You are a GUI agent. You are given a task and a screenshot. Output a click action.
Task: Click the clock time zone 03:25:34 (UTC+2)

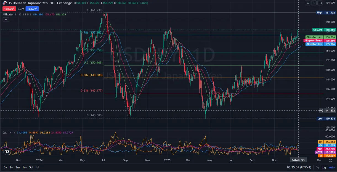pyautogui.click(x=298, y=167)
